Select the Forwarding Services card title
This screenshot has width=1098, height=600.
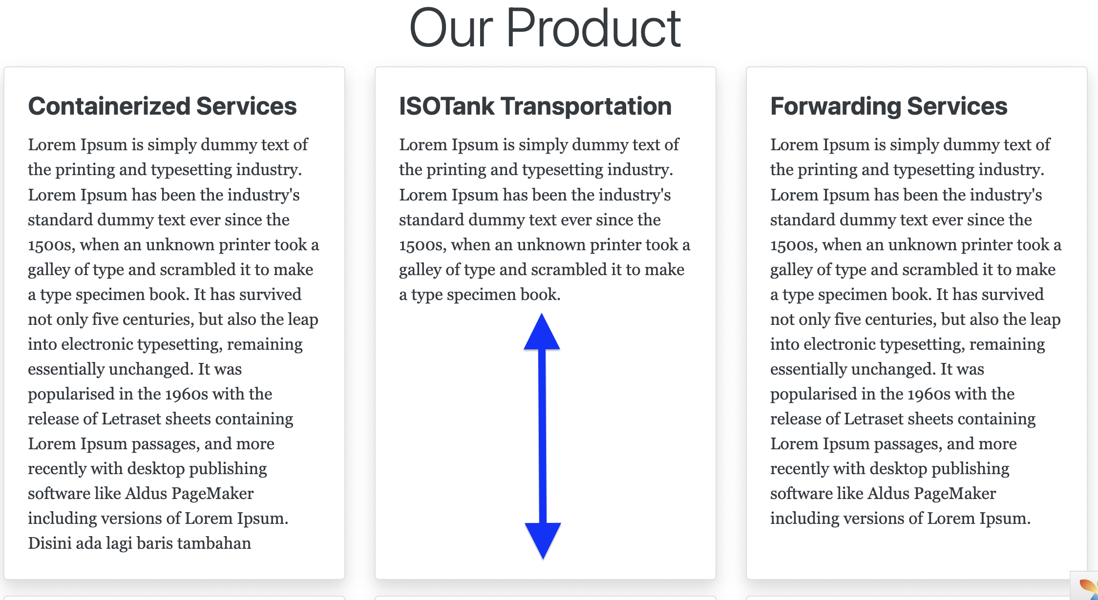(x=888, y=106)
